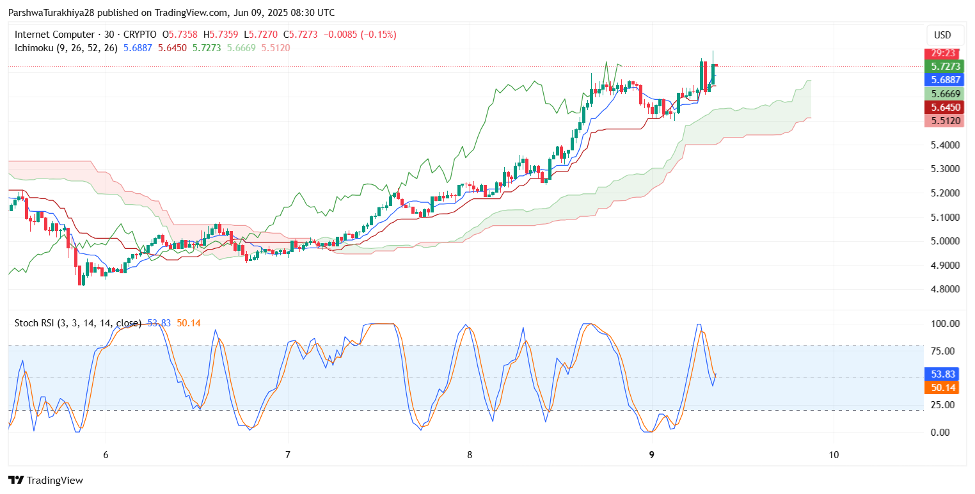Click date marker 8 on time axis
Viewport: 975px width, 494px height.
(x=470, y=454)
